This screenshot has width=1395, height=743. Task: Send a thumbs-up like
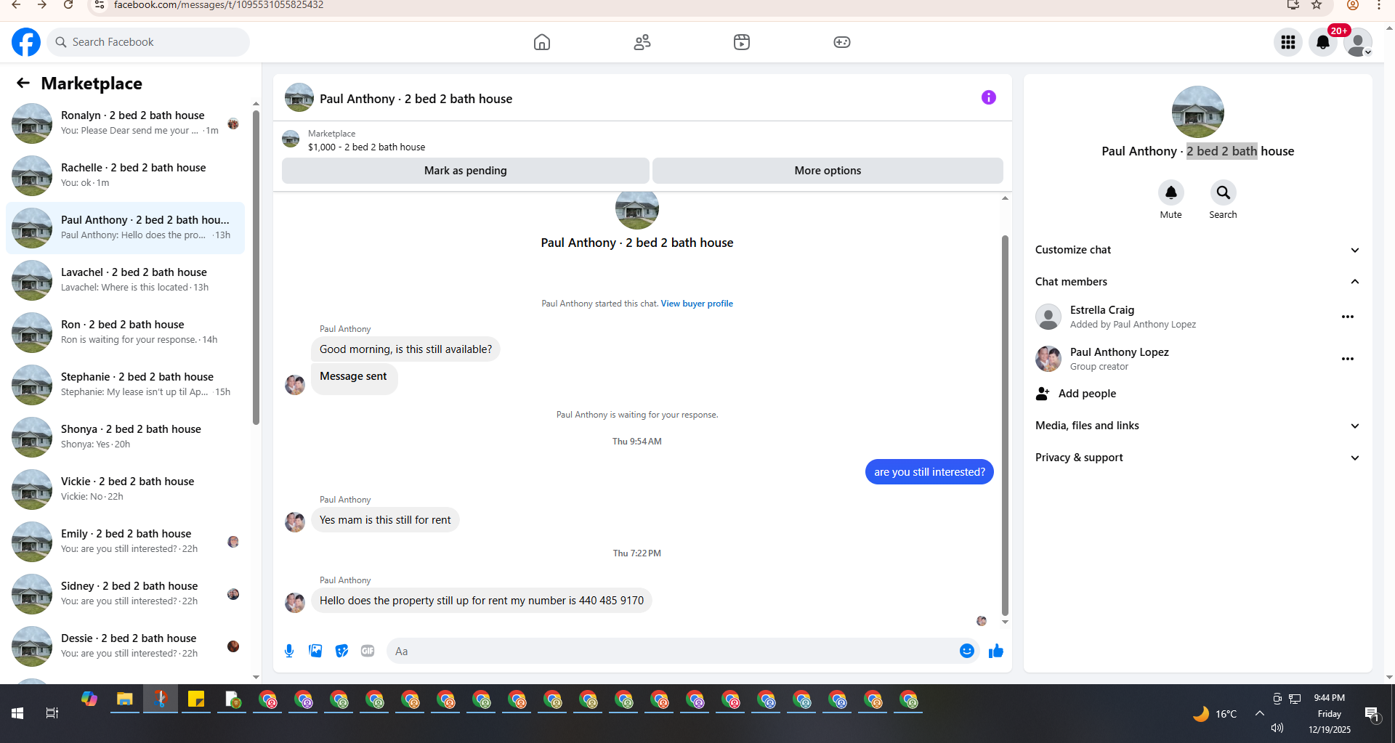click(x=995, y=651)
